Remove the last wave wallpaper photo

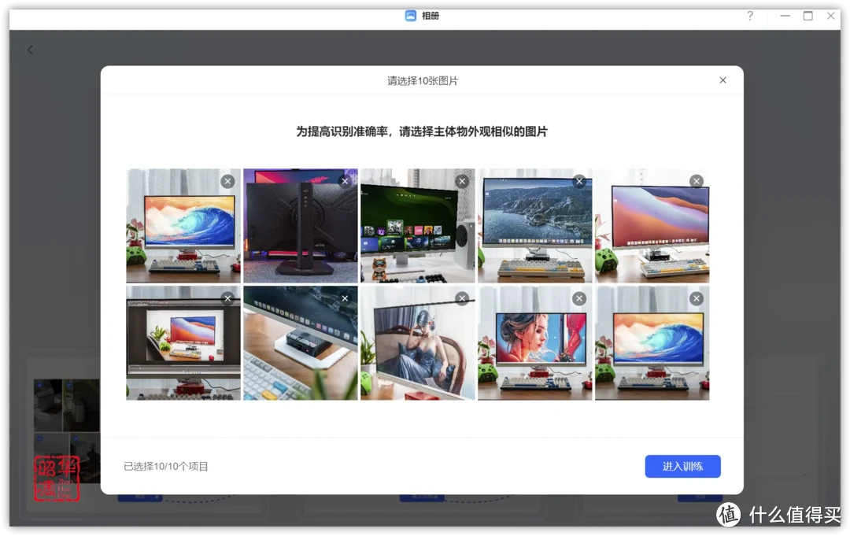point(697,298)
